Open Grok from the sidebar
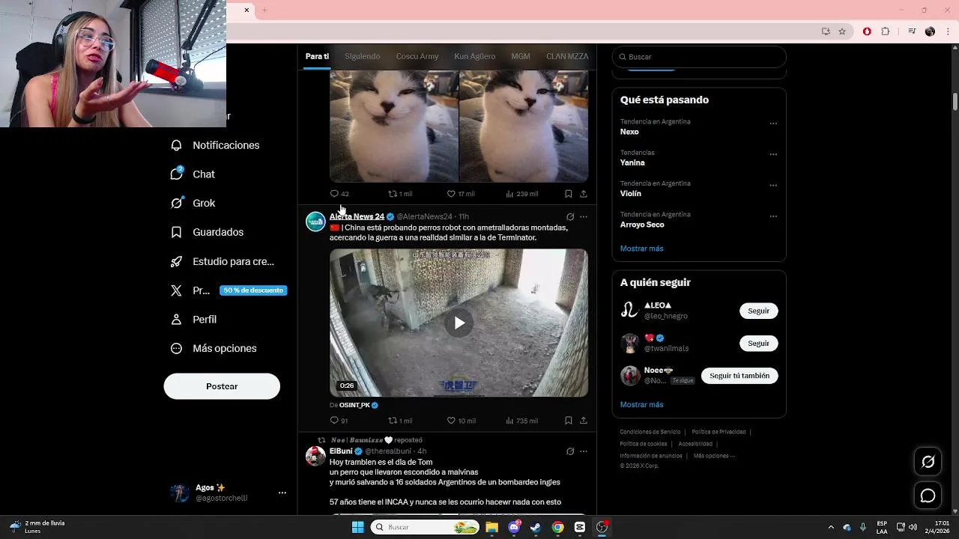Image resolution: width=959 pixels, height=539 pixels. click(x=193, y=203)
